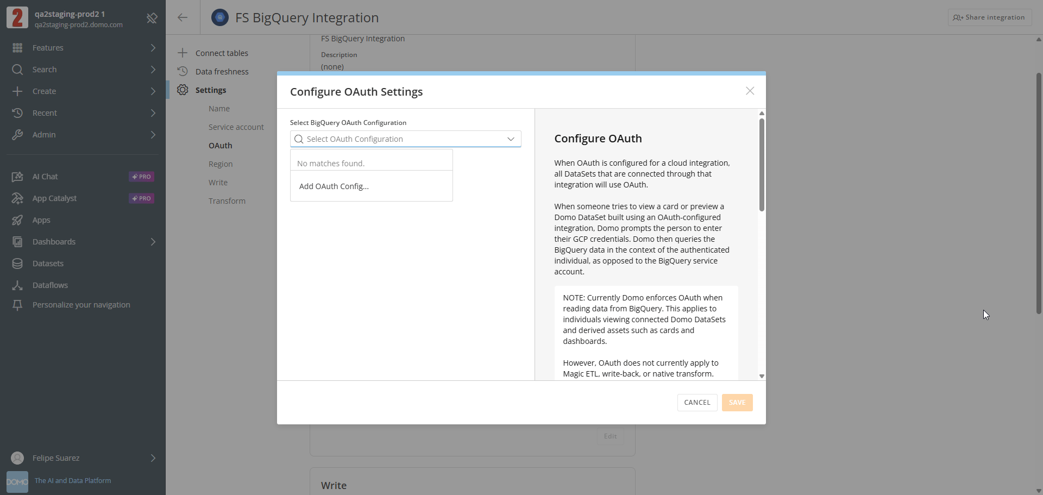Click the Dataflows icon
This screenshot has width=1043, height=495.
click(17, 285)
